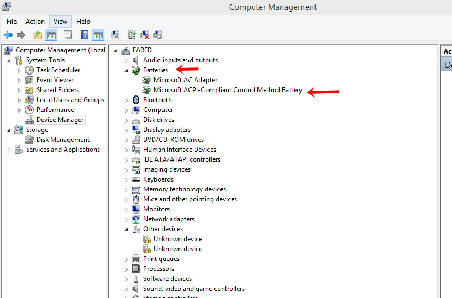Collapse the System Tools node
Screen dimensions: 452x298
pyautogui.click(x=9, y=61)
